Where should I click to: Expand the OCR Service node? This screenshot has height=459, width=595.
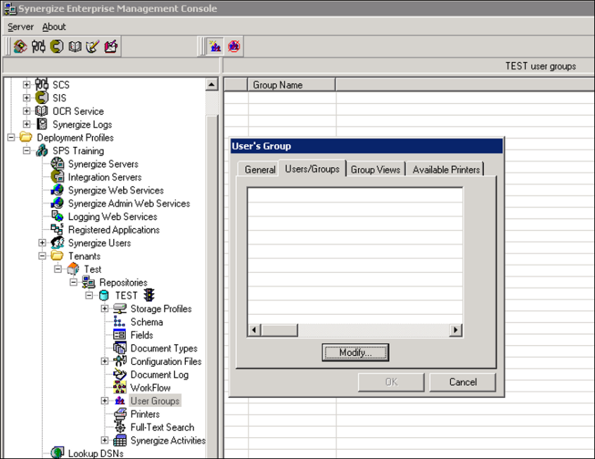[x=27, y=111]
